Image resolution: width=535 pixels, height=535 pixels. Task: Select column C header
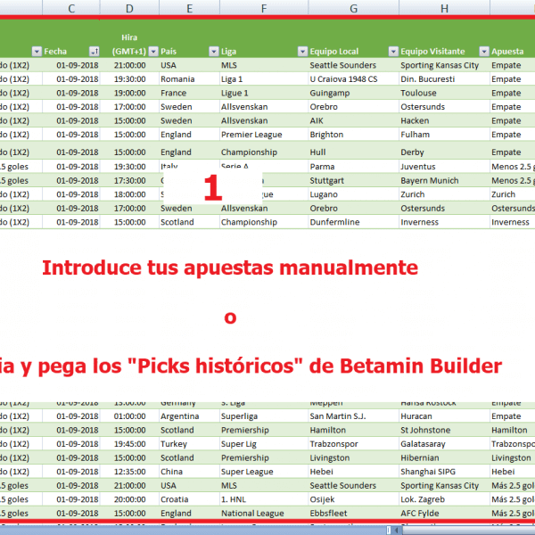[x=71, y=8]
